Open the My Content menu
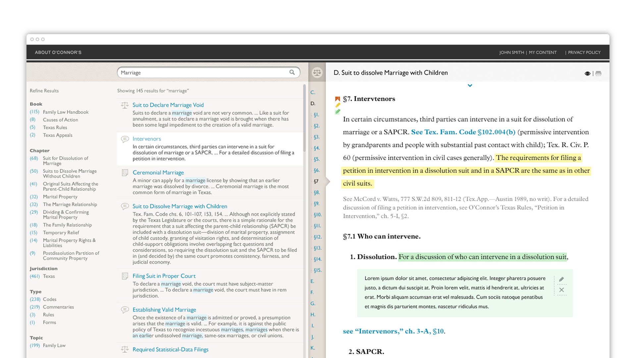 pos(543,52)
